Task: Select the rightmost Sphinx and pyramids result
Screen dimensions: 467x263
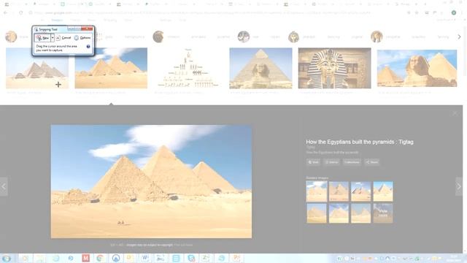Action: pos(417,68)
